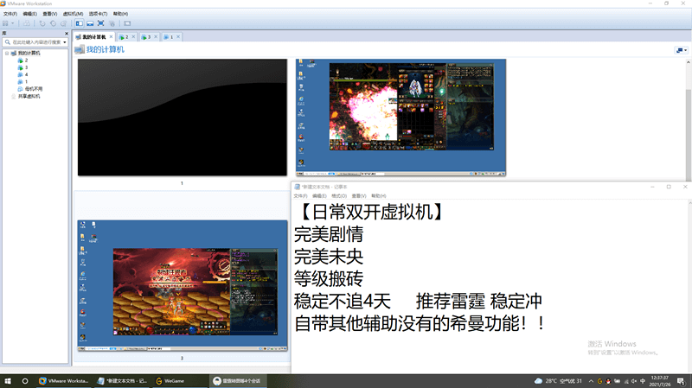692x388 pixels.
Task: Select 我的计算机 in the library tree
Action: pyautogui.click(x=29, y=54)
